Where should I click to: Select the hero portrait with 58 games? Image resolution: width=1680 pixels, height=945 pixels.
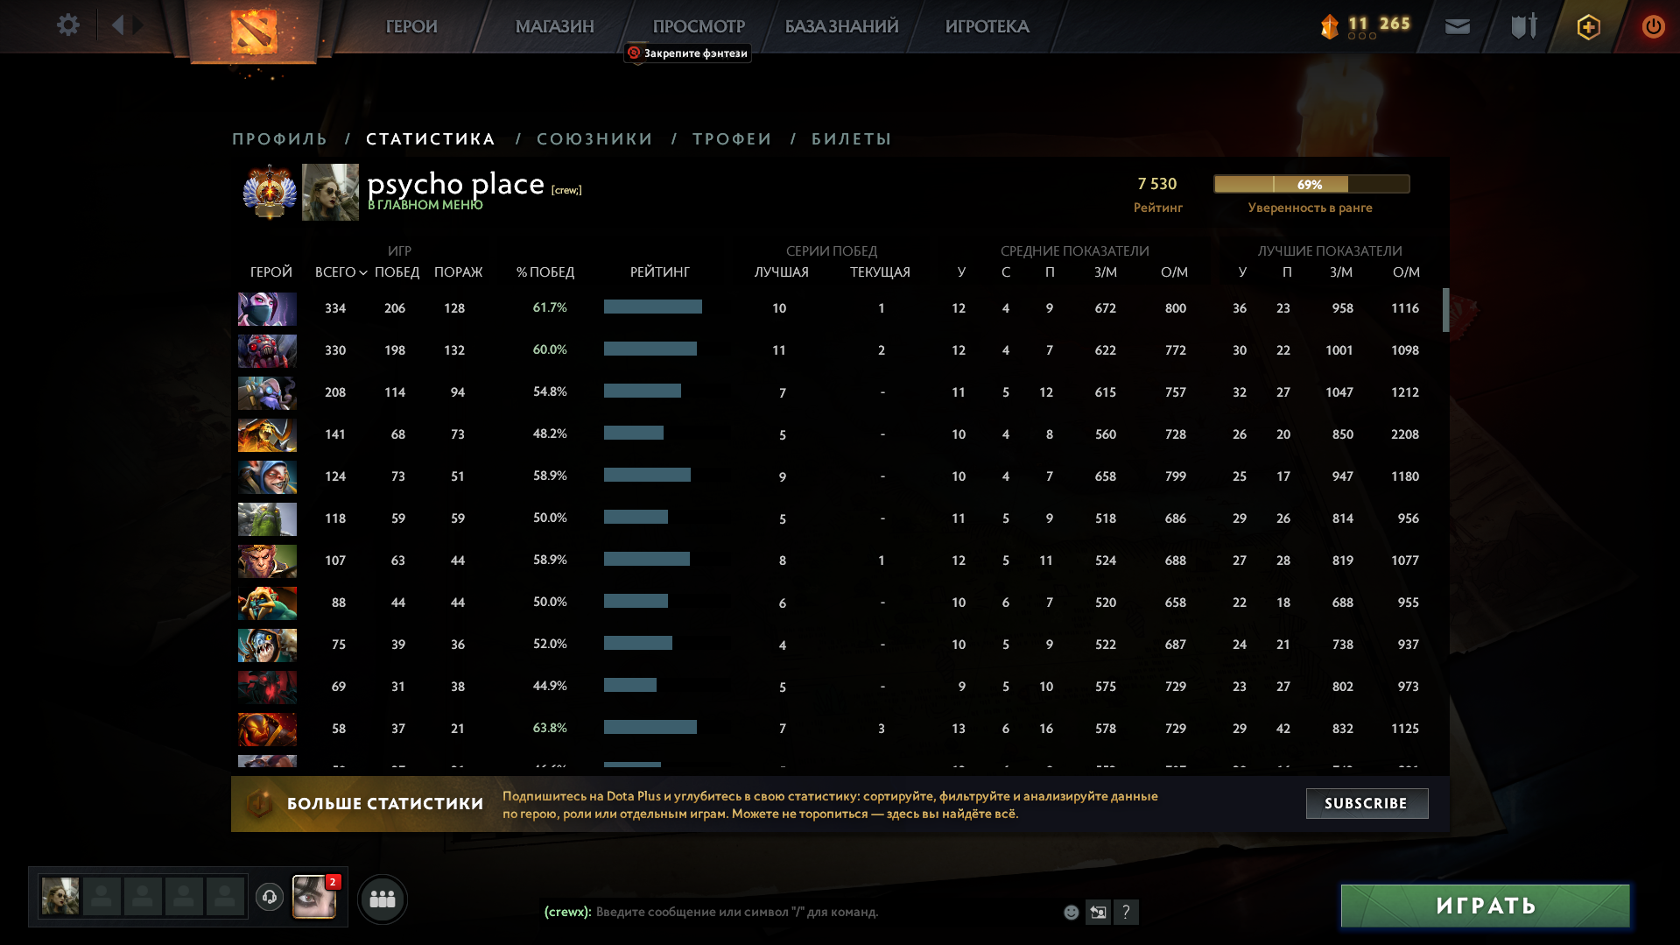point(267,730)
